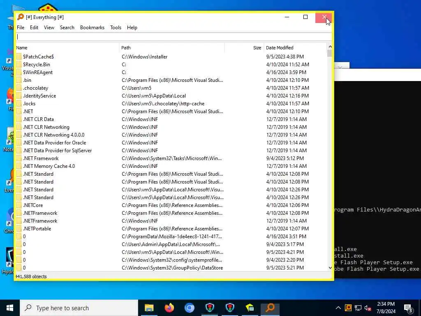Click the first HydraDragon shield taskbar icon
Image resolution: width=421 pixels, height=316 pixels.
click(x=210, y=308)
